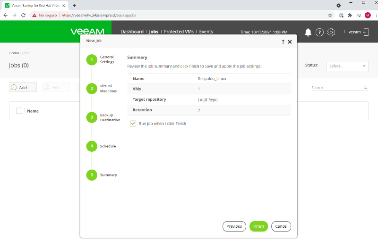Click the Previous button
The image size is (378, 241).
point(234,226)
